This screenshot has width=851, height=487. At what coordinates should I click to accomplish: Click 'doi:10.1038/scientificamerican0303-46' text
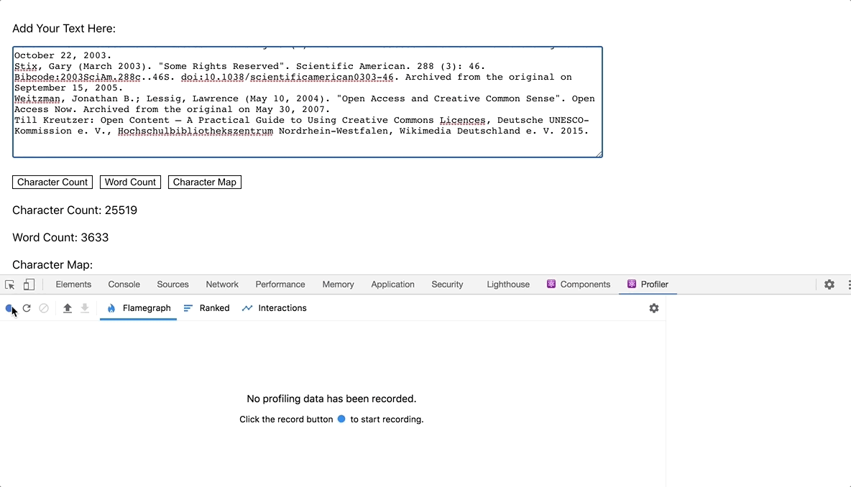pyautogui.click(x=287, y=77)
